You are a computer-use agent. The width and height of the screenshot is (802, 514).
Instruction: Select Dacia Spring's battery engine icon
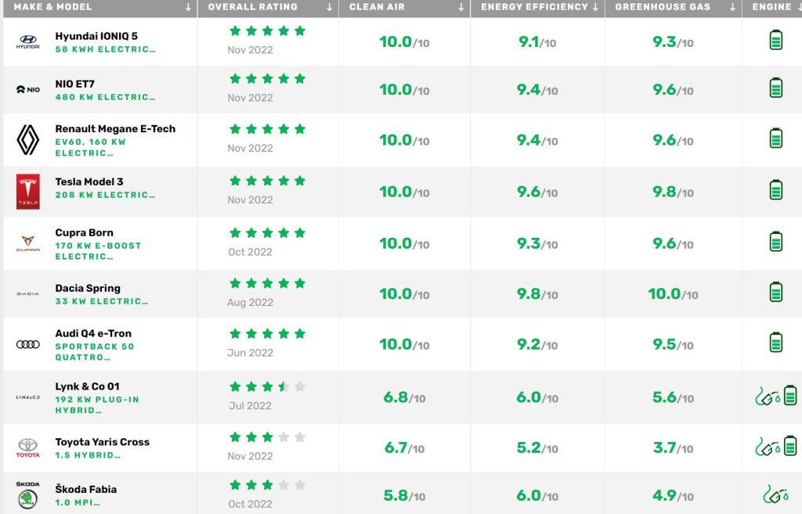[x=776, y=292]
